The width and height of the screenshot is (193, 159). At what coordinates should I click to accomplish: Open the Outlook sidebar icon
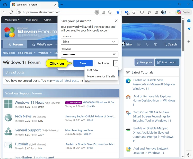[189, 21]
